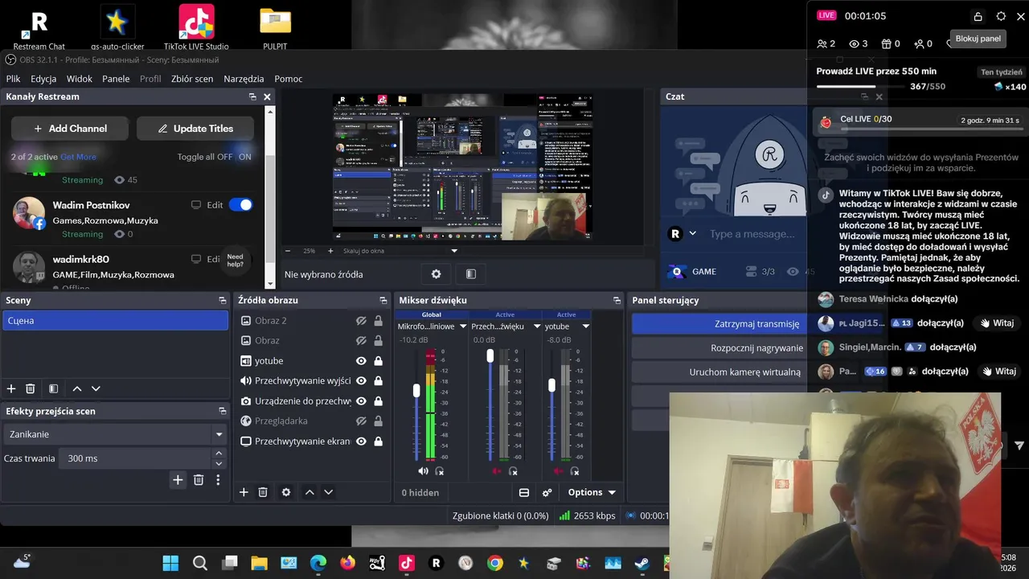Click the Add Channel button
Image resolution: width=1029 pixels, height=579 pixels.
[x=70, y=129]
